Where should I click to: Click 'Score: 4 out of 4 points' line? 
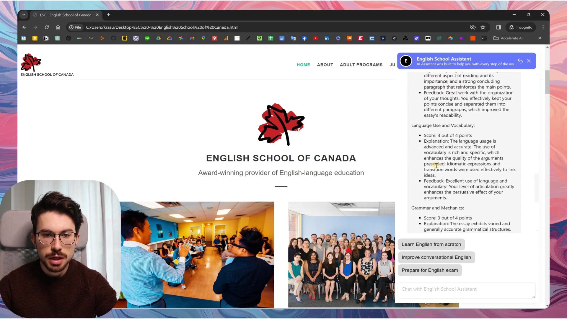click(448, 135)
